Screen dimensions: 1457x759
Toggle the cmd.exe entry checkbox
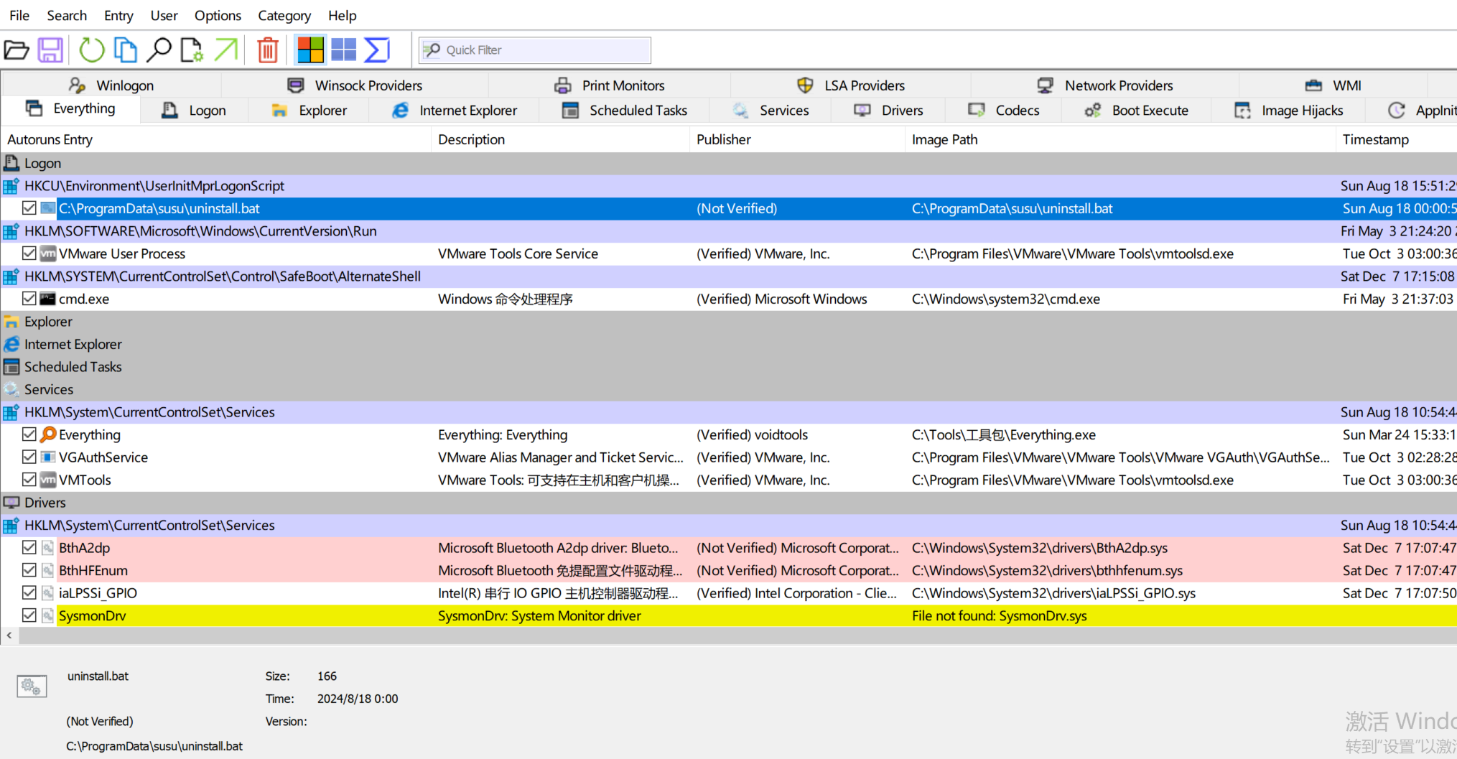29,299
